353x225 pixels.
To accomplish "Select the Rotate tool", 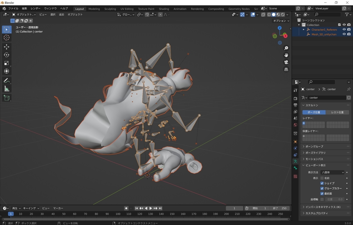I will pyautogui.click(x=6, y=55).
